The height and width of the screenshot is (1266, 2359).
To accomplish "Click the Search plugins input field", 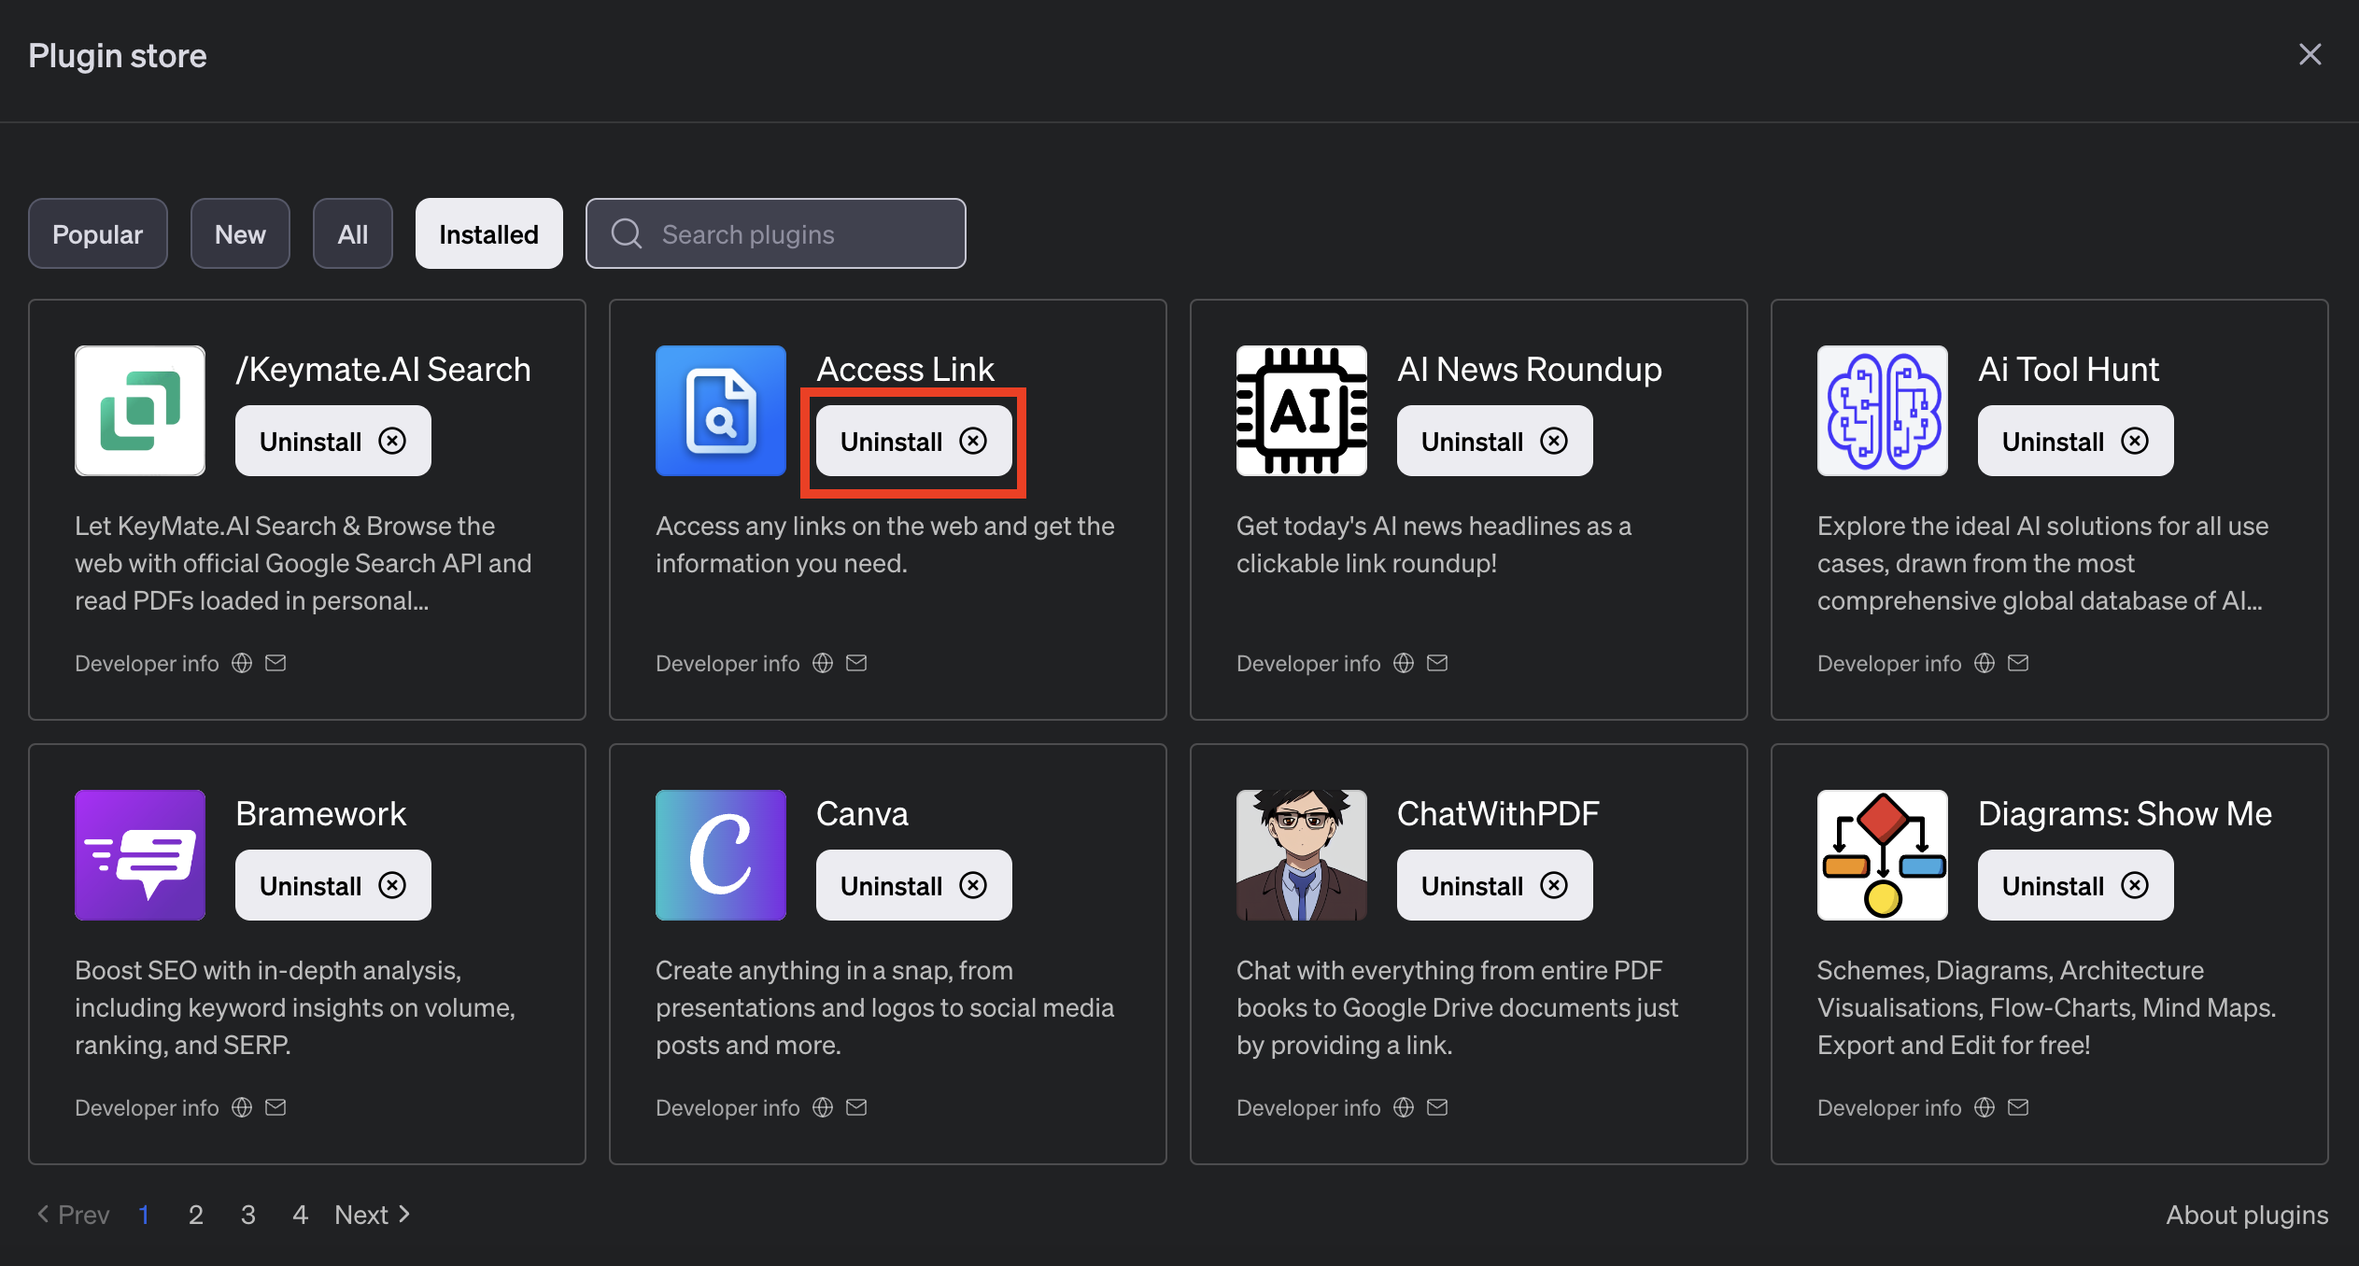I will click(775, 233).
